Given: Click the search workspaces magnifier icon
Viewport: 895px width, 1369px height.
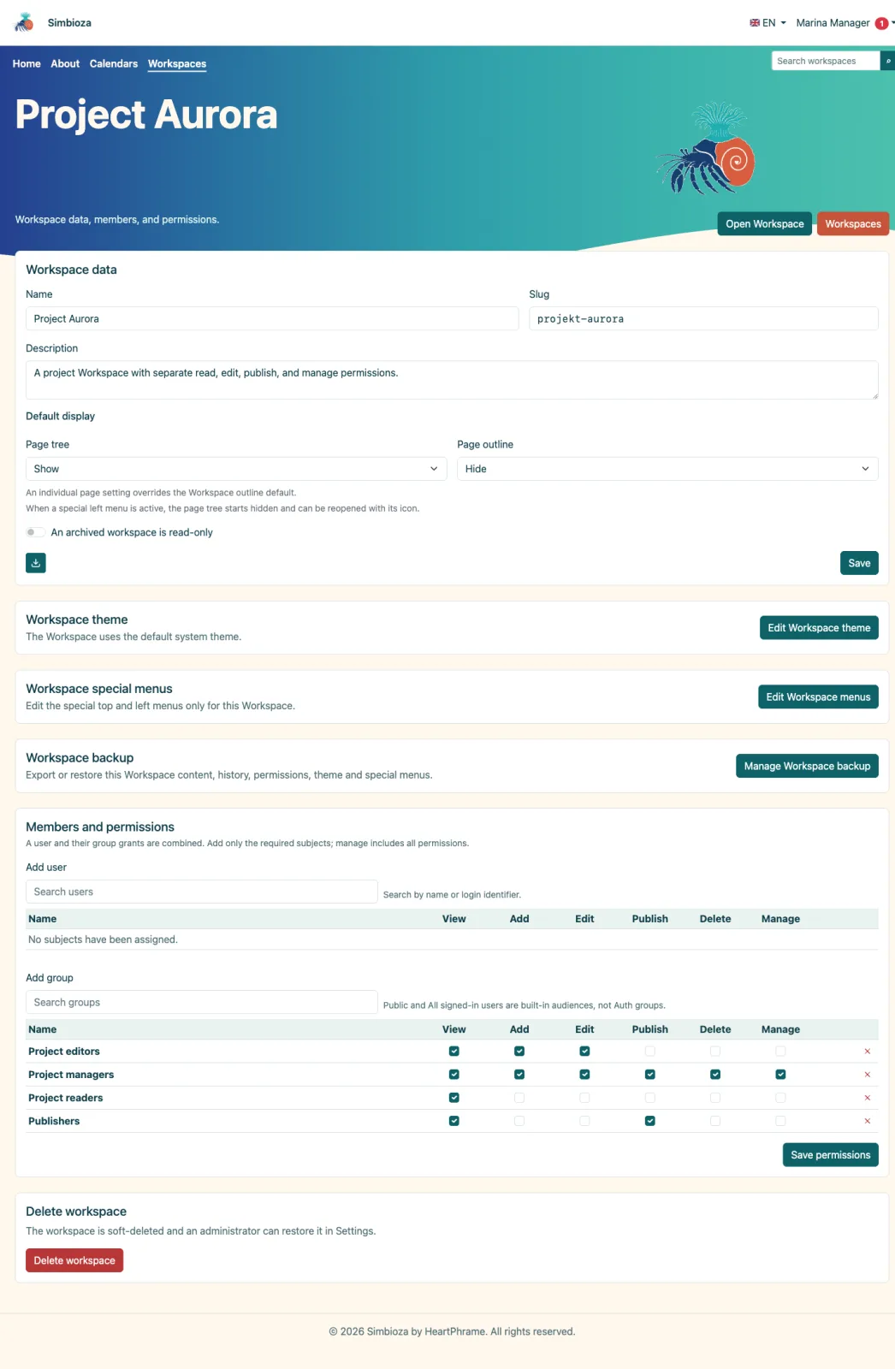Looking at the screenshot, I should coord(887,61).
